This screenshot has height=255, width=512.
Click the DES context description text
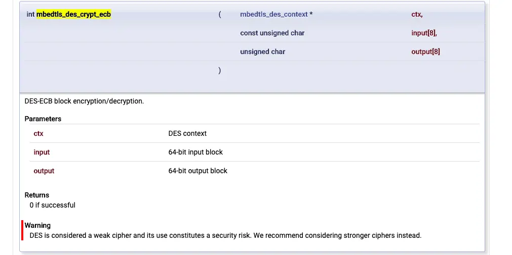click(x=187, y=133)
